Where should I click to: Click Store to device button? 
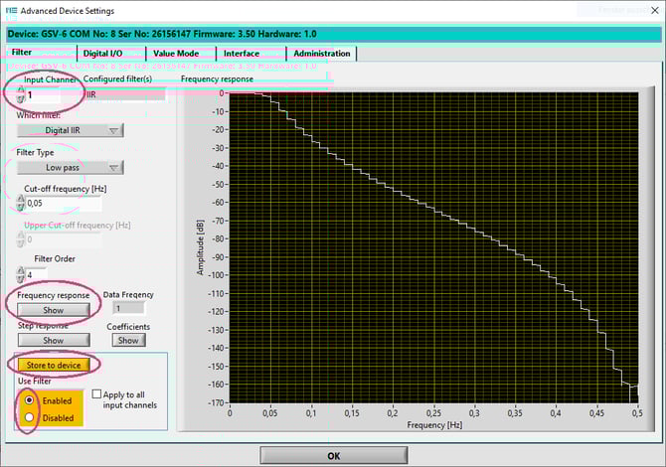click(54, 365)
